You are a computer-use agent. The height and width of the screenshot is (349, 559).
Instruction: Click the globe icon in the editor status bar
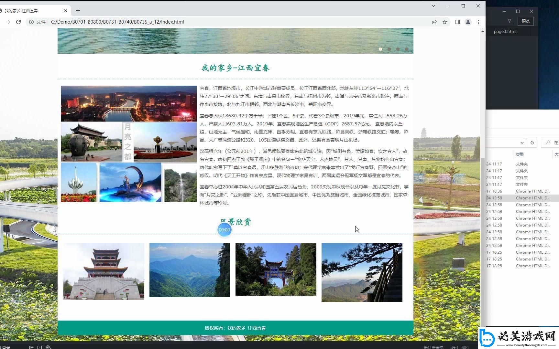pyautogui.click(x=48, y=347)
